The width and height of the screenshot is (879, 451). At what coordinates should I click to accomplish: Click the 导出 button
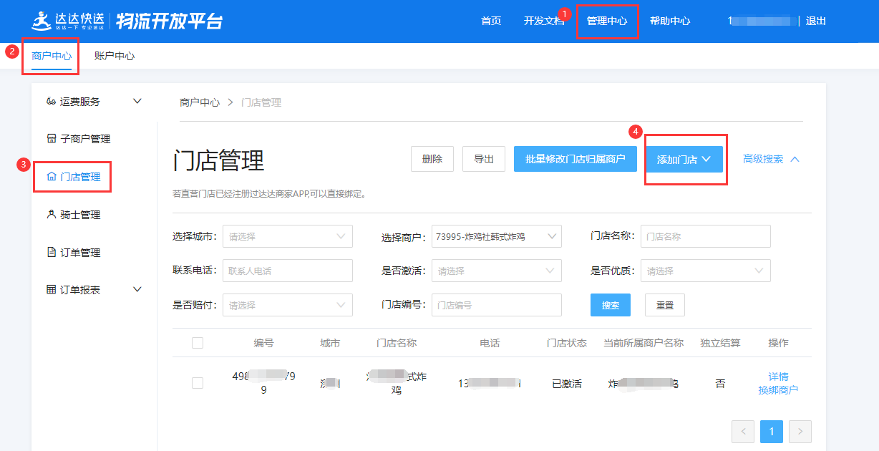[x=484, y=159]
